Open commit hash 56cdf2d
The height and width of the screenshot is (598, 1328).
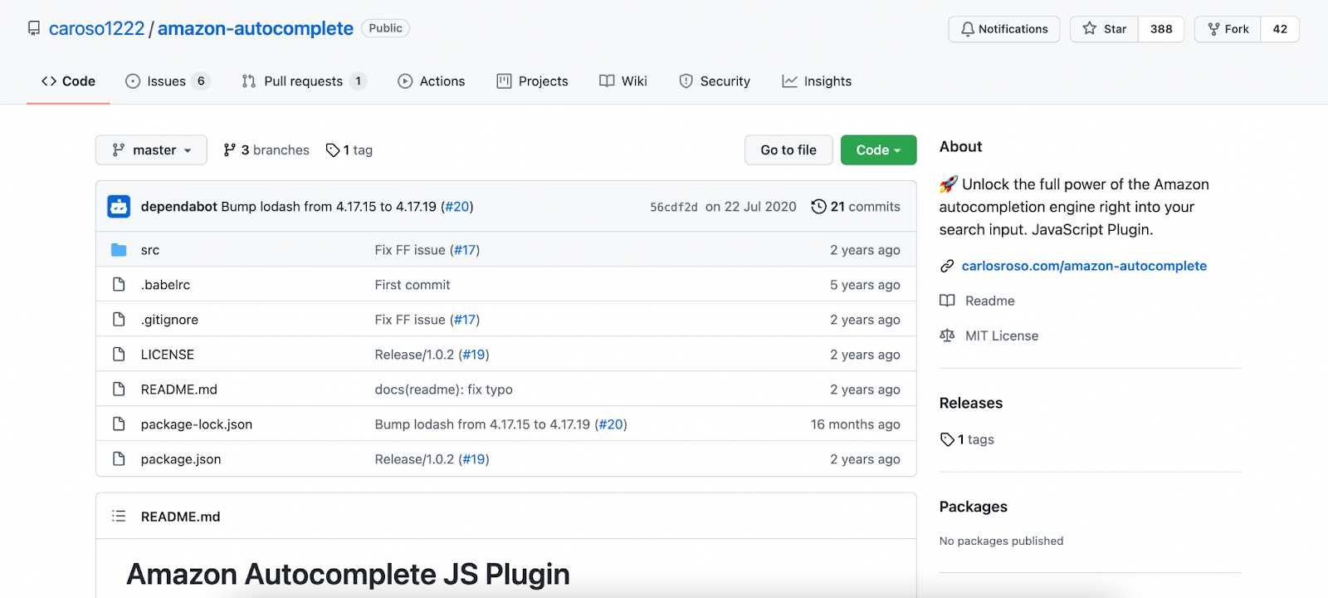pyautogui.click(x=673, y=207)
